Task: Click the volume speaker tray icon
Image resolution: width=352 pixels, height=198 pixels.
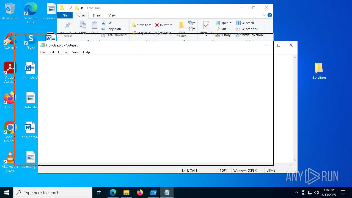Action: pyautogui.click(x=317, y=193)
